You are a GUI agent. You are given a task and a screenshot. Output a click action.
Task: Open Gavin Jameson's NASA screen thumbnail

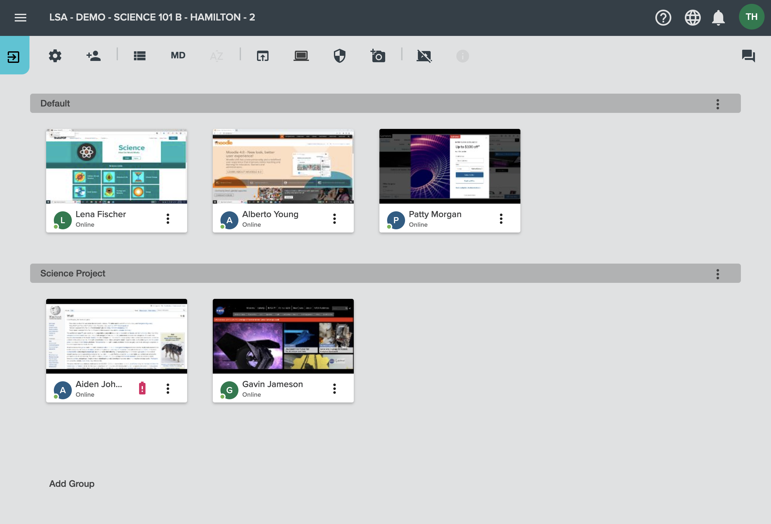pos(283,336)
